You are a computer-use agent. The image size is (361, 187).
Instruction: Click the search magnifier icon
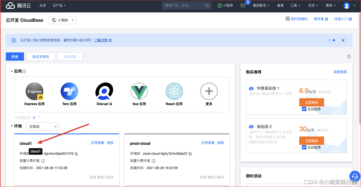coord(207,6)
